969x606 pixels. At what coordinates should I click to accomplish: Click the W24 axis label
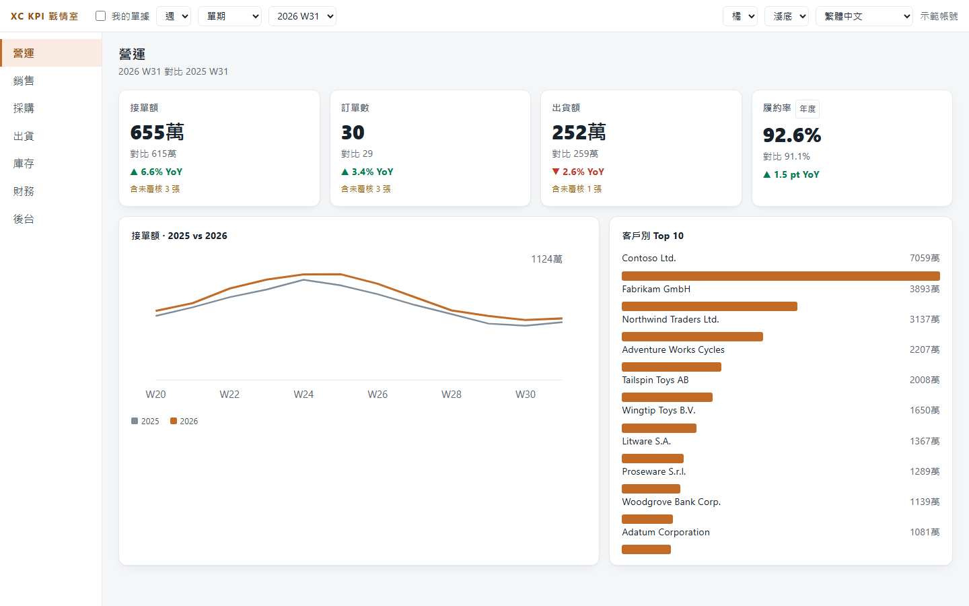point(303,395)
